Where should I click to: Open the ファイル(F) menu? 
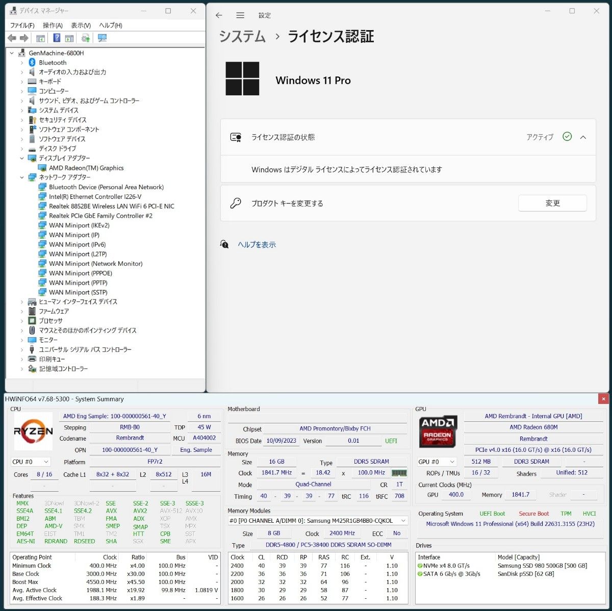click(22, 26)
